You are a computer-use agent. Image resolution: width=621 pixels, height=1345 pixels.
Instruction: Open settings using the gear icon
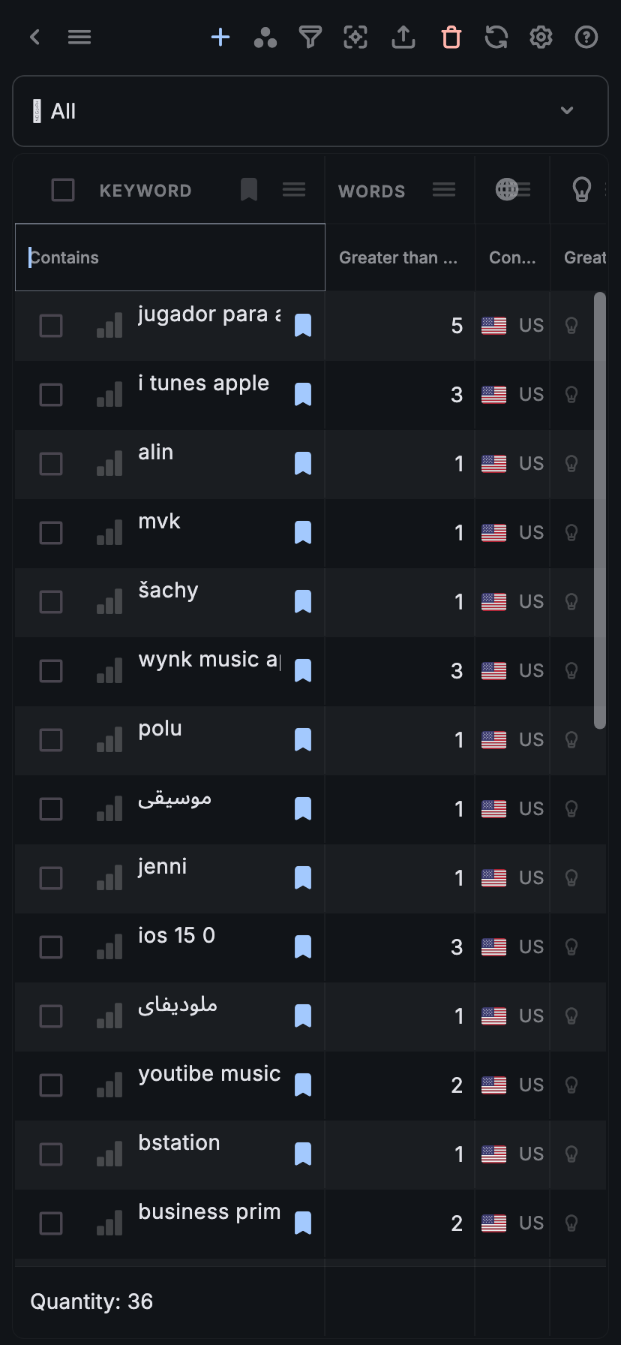click(541, 37)
